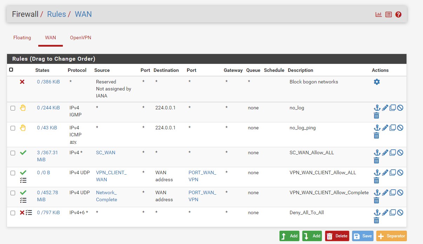
Task: Check the no_log rule checkbox
Action: coord(13,108)
